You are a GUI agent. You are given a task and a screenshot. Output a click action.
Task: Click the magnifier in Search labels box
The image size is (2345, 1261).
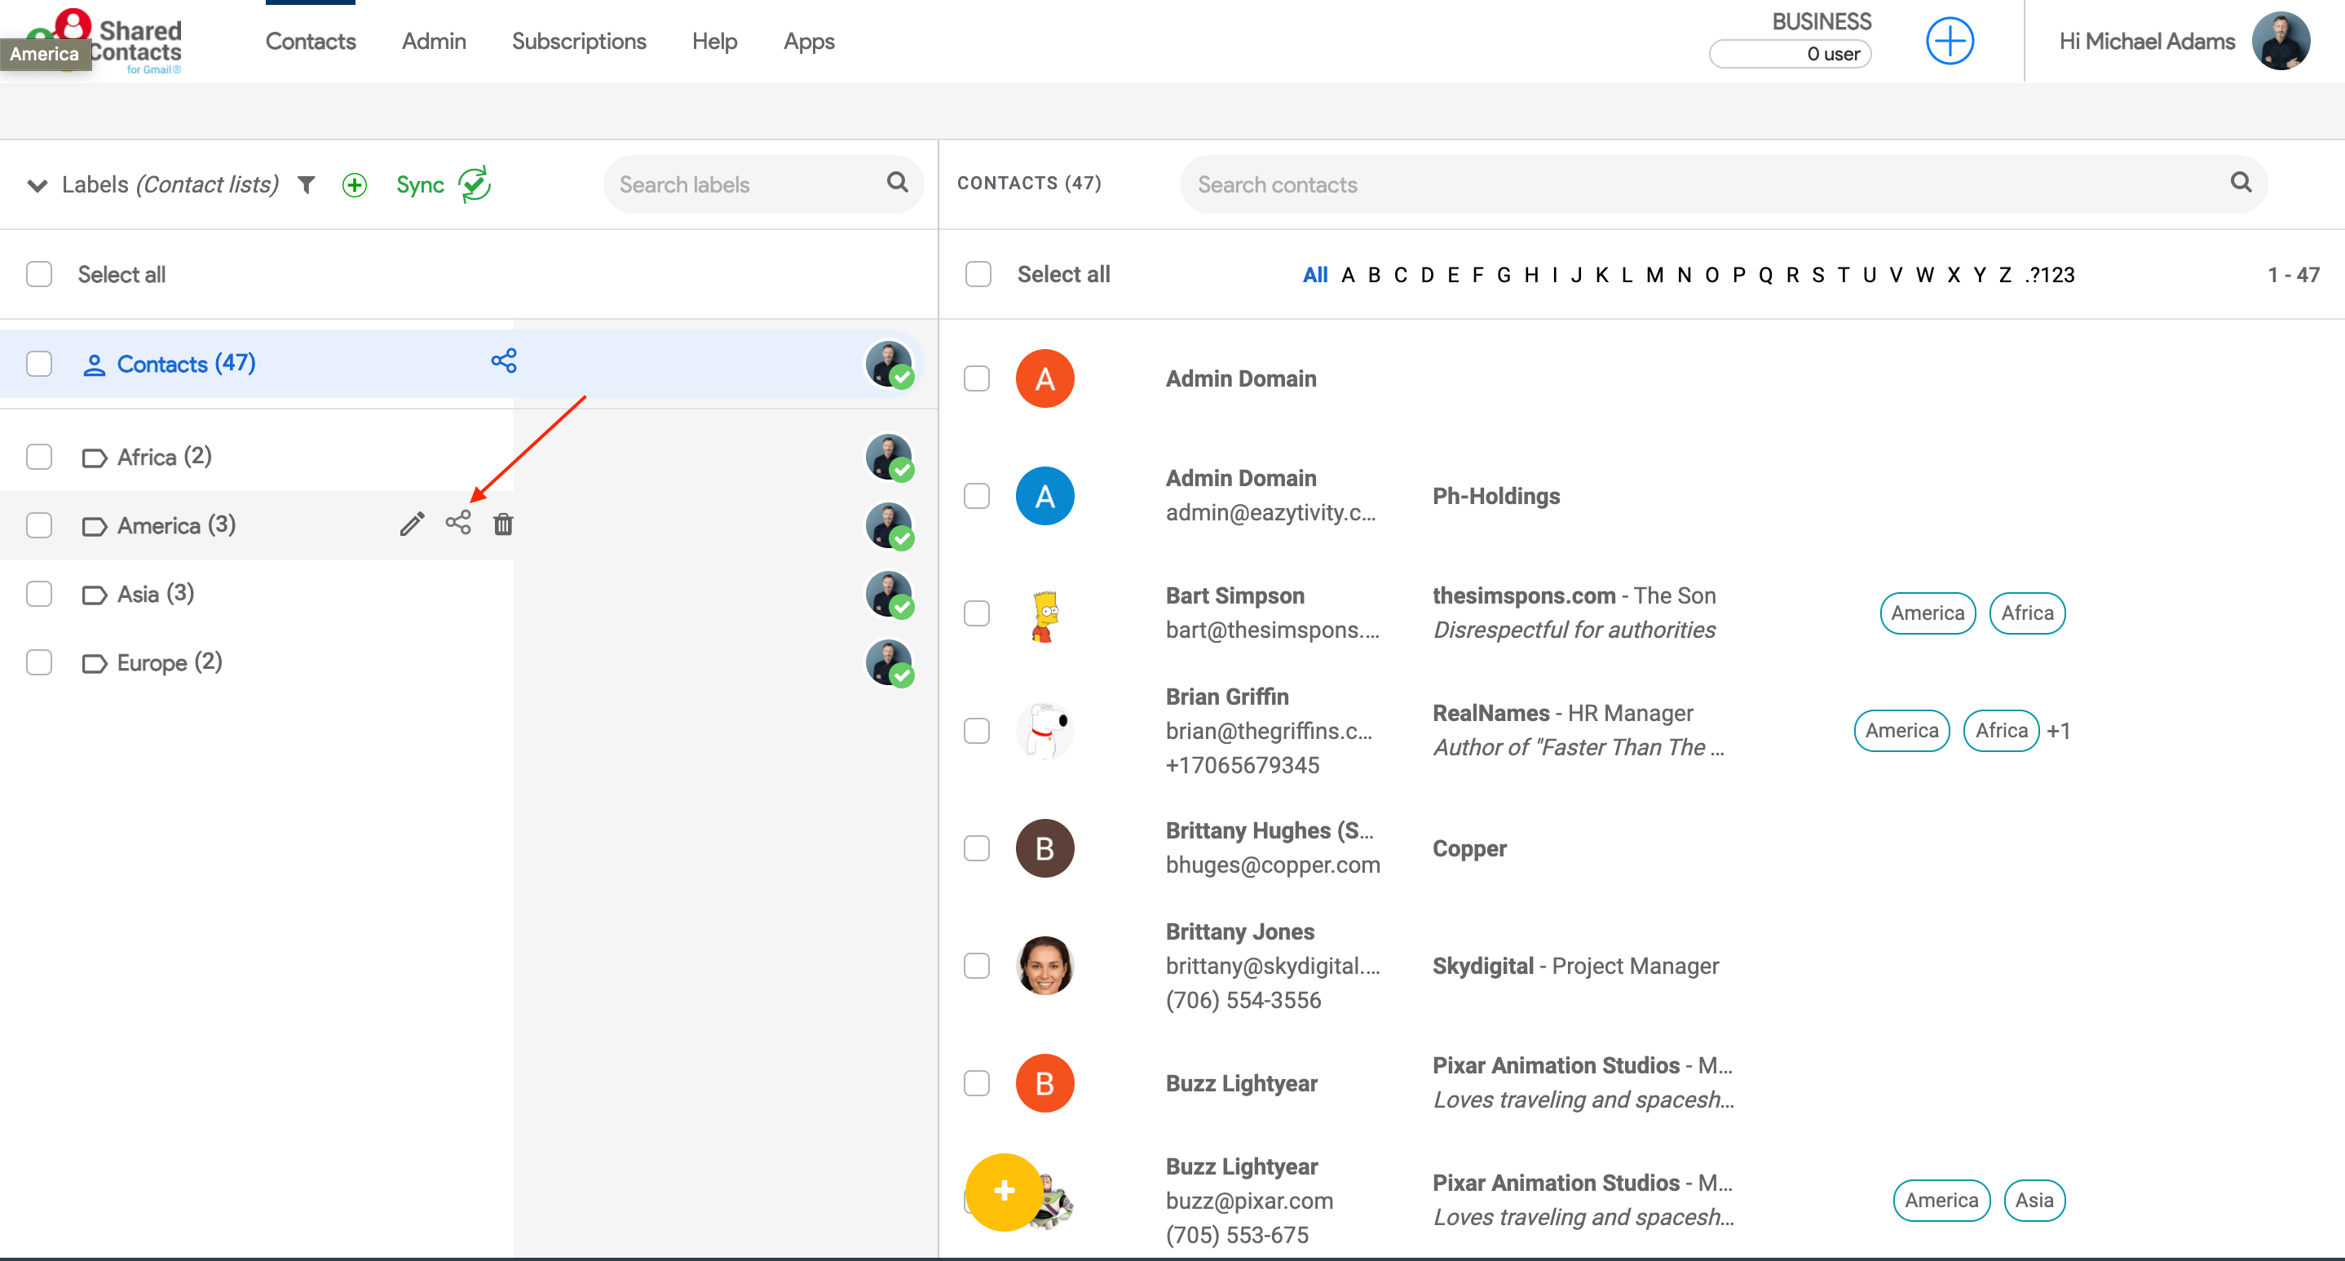(x=897, y=182)
